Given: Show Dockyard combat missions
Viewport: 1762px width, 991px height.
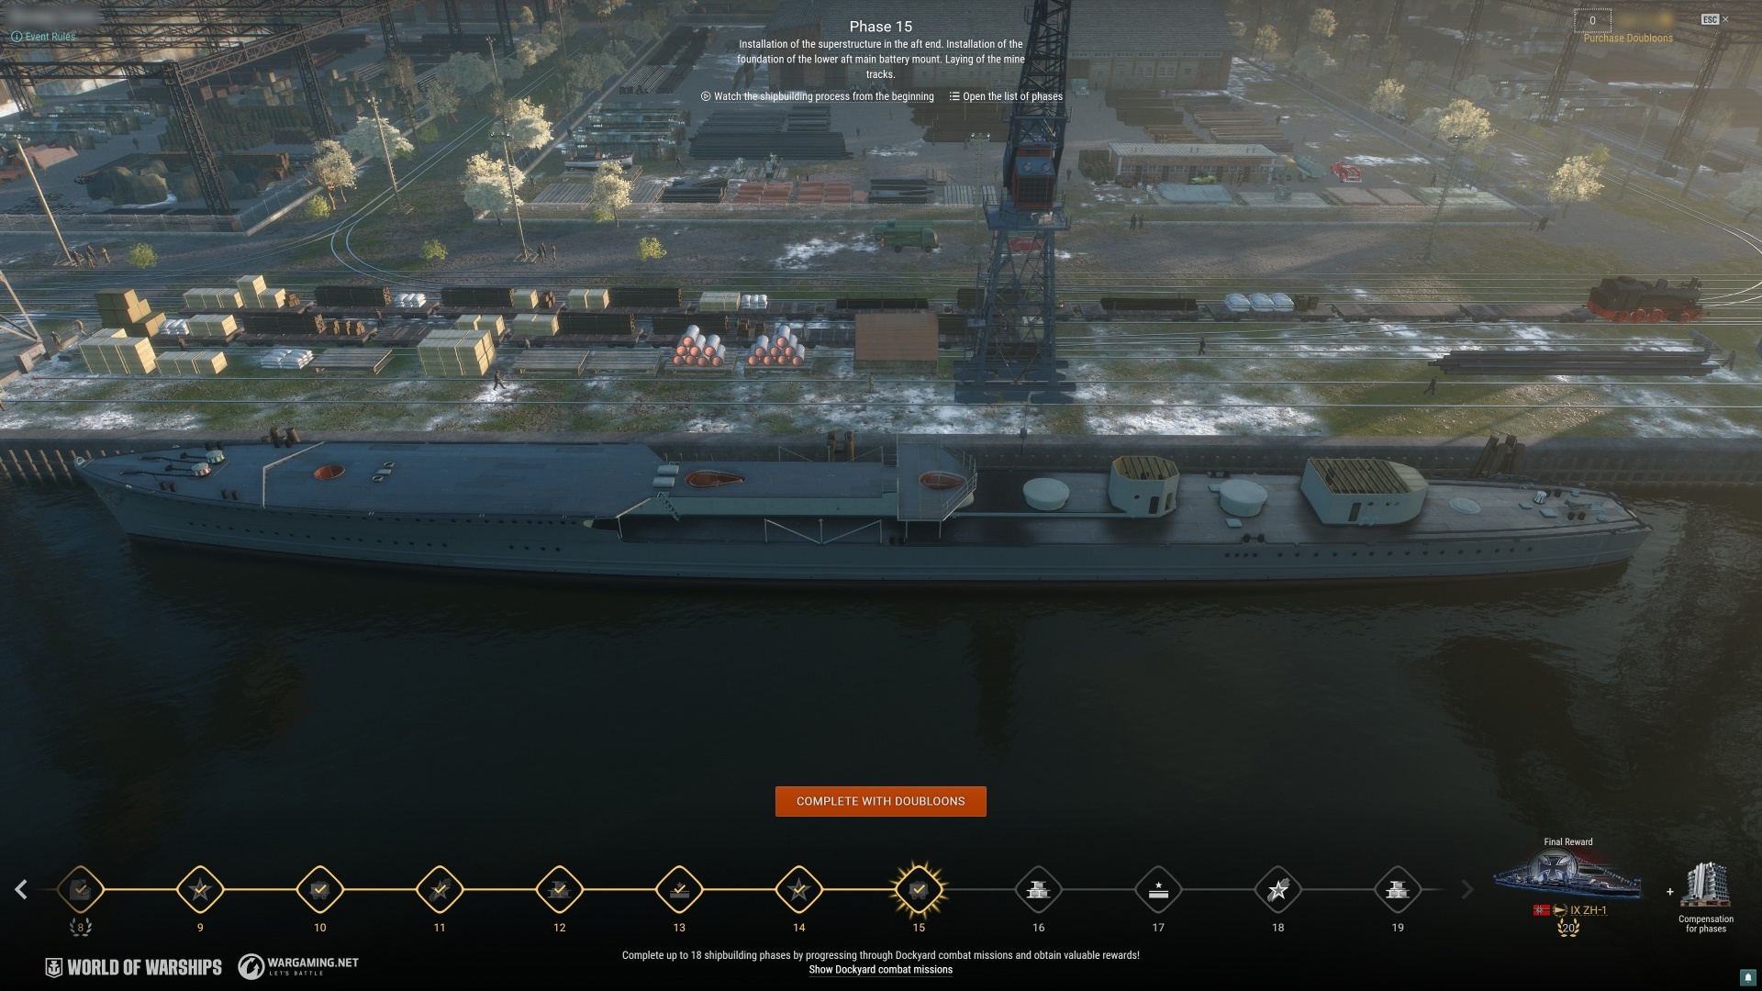Looking at the screenshot, I should tap(881, 970).
